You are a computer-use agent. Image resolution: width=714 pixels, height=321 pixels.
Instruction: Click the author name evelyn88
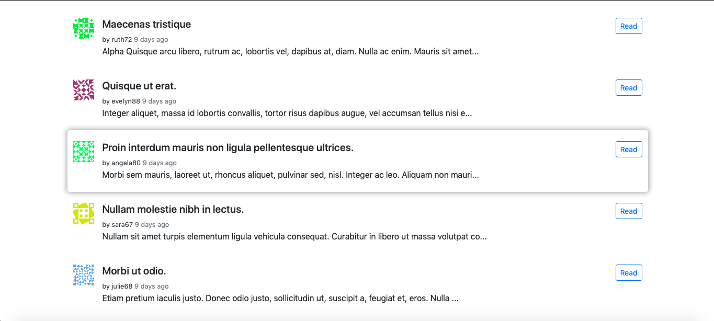(x=126, y=101)
